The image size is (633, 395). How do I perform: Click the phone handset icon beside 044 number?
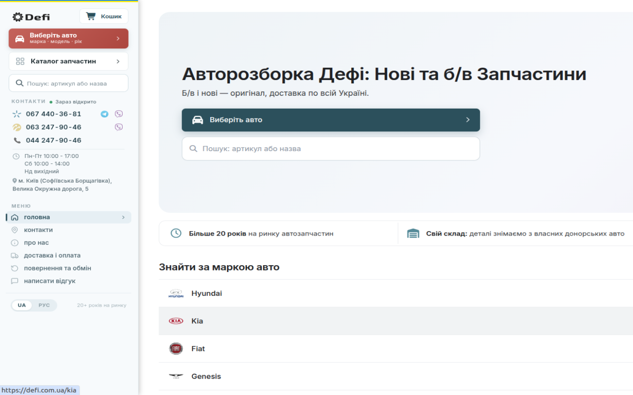coord(17,141)
